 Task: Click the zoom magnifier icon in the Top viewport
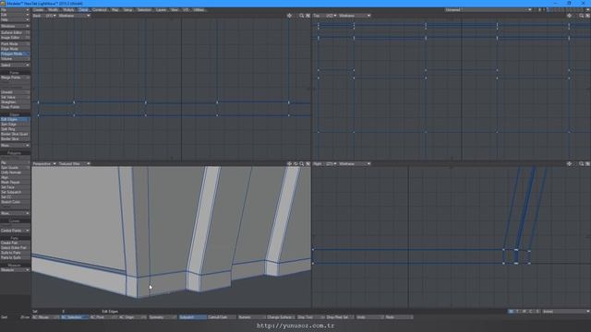pos(582,16)
